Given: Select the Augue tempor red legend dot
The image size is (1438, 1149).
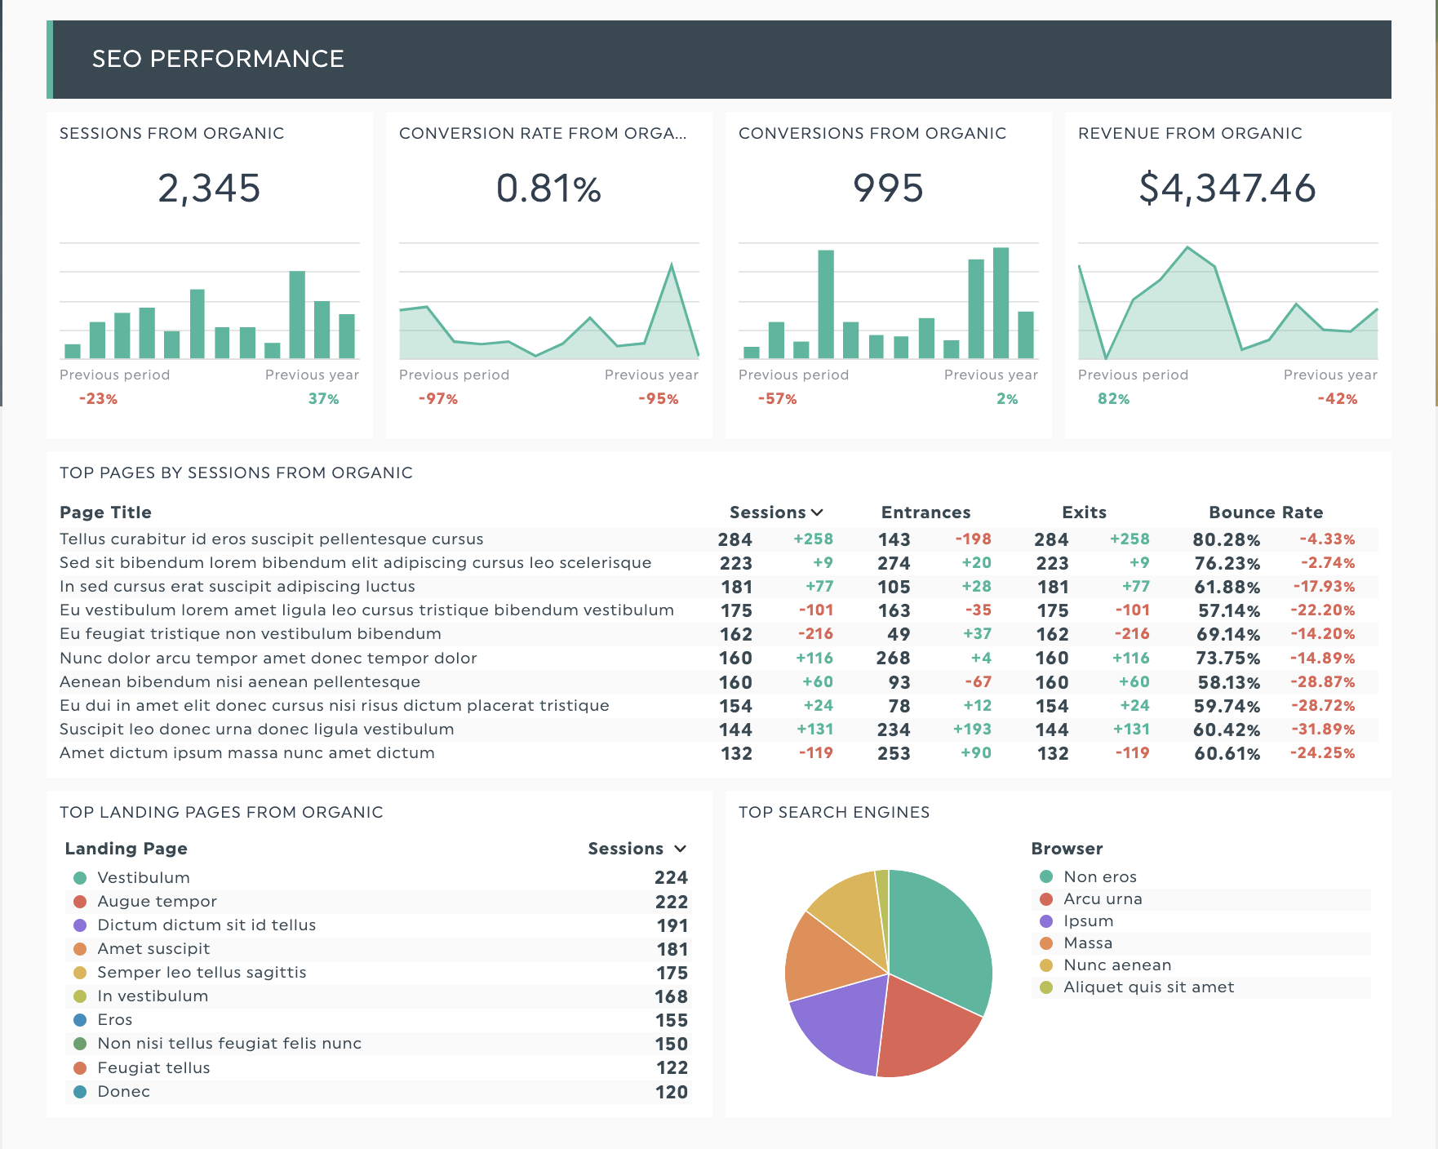Looking at the screenshot, I should (x=80, y=902).
